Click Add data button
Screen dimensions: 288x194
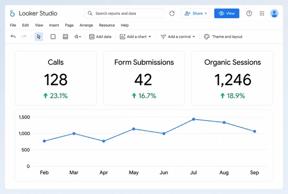100,36
